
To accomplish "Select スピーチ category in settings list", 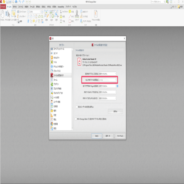I will [x=61, y=53].
